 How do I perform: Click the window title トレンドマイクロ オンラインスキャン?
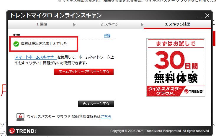[56, 15]
